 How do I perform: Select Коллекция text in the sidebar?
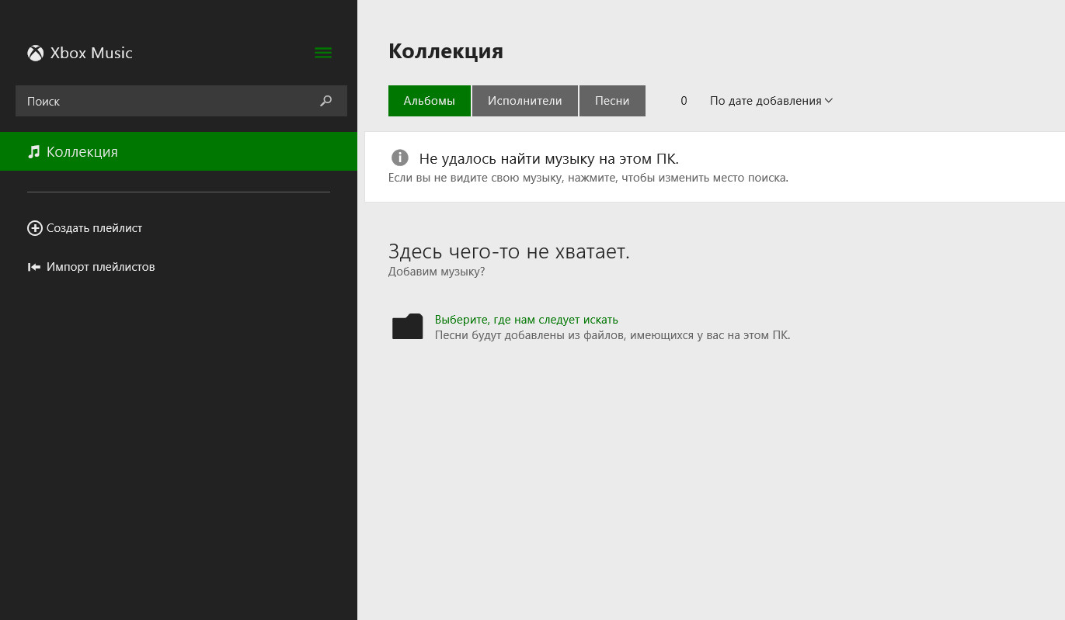[x=82, y=152]
